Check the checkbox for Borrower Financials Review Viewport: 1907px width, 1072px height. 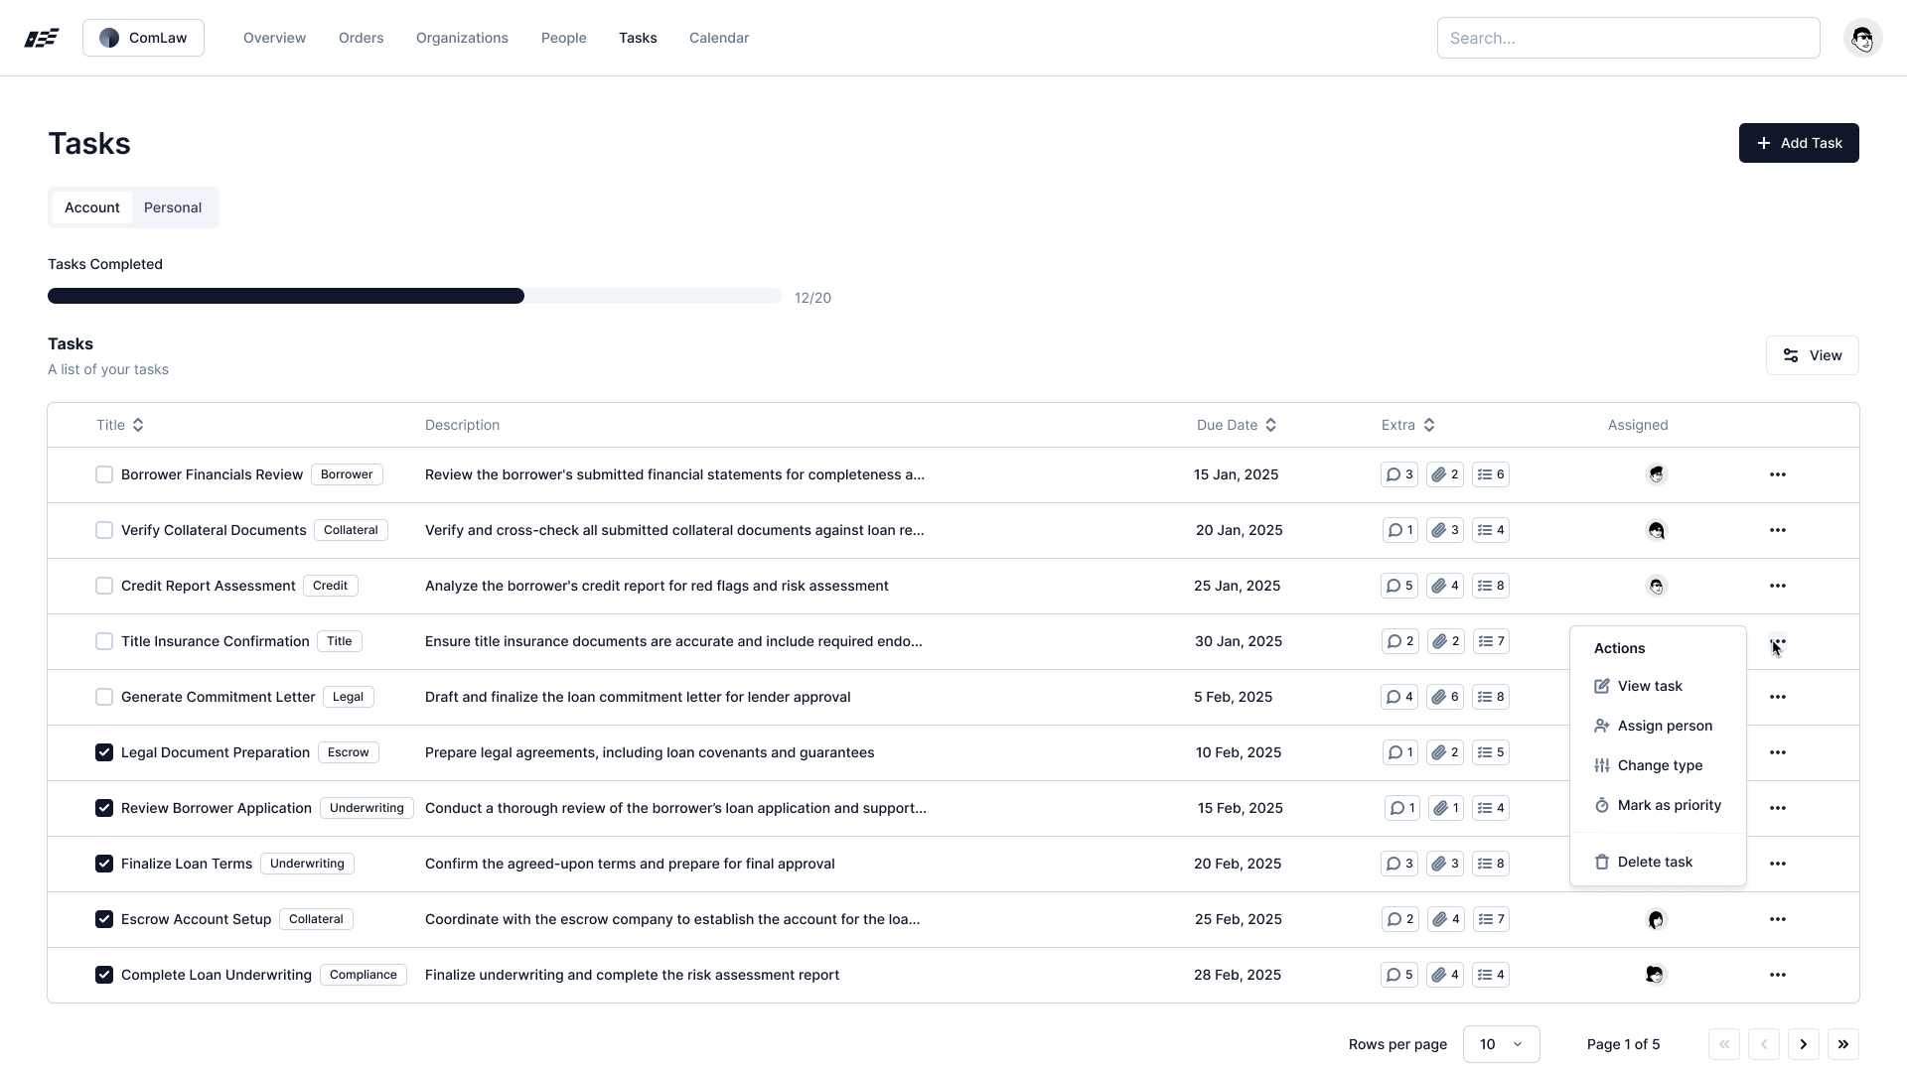104,474
